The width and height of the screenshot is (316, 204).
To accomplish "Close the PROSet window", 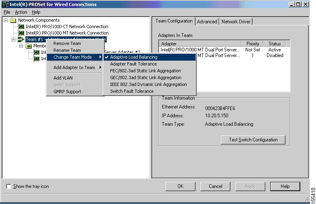I will [x=306, y=4].
